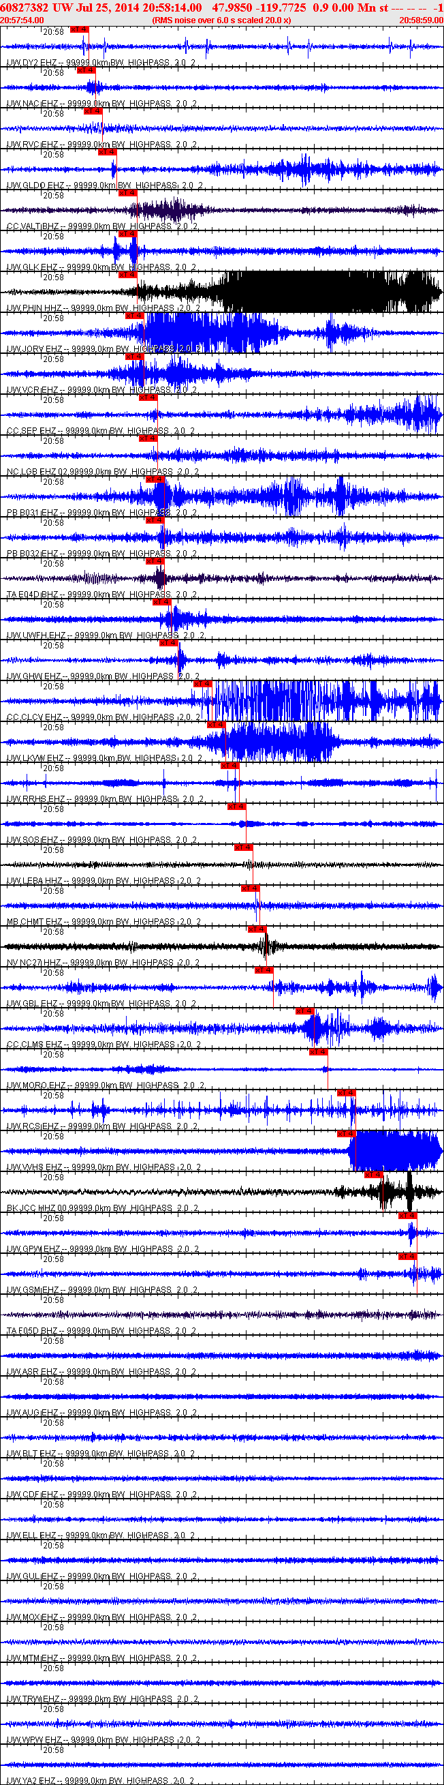Click the red pick flag on trace above CC.CLCV

(202, 683)
